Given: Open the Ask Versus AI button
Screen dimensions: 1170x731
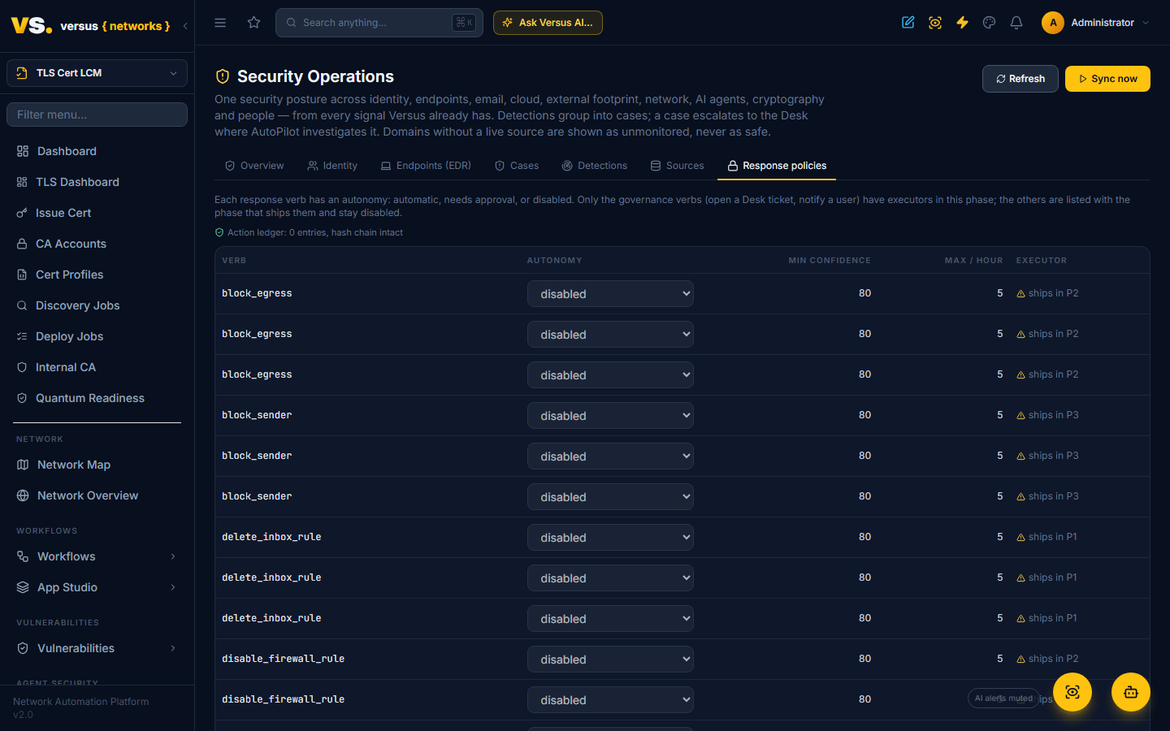Looking at the screenshot, I should point(548,23).
